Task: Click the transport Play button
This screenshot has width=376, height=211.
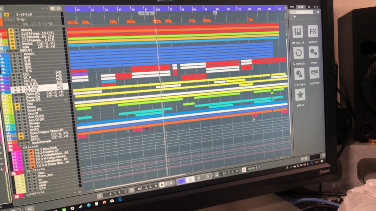Action: (x=199, y=178)
